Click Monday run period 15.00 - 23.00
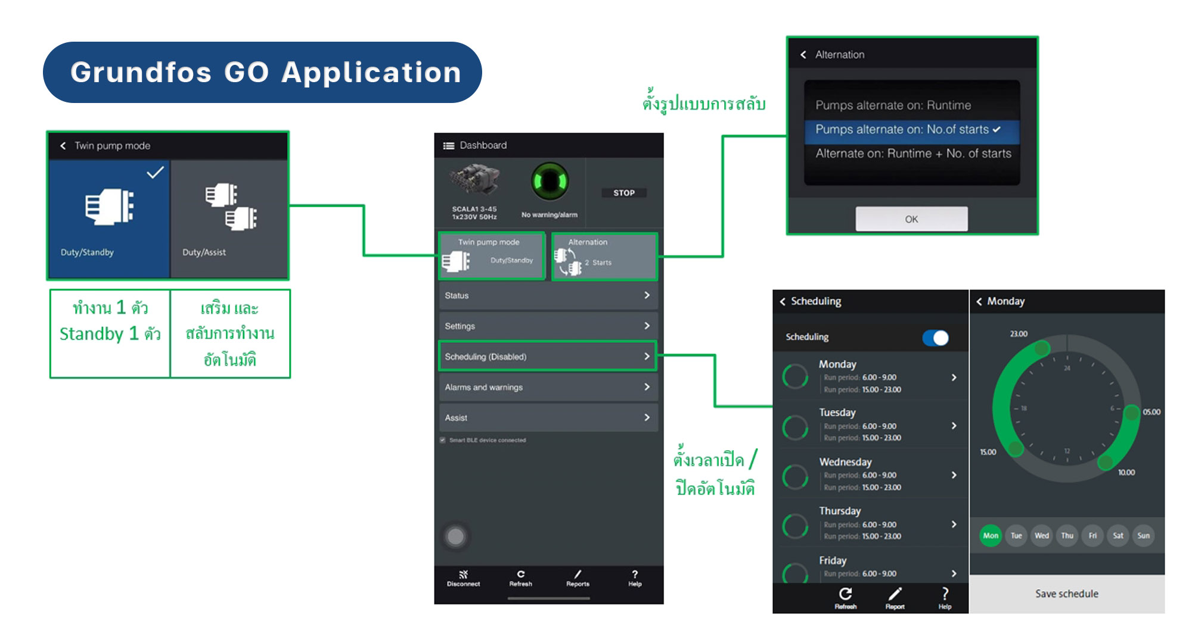This screenshot has width=1192, height=643. point(862,389)
